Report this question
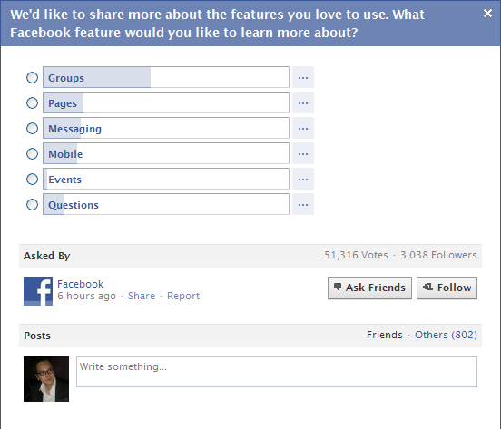 point(183,296)
